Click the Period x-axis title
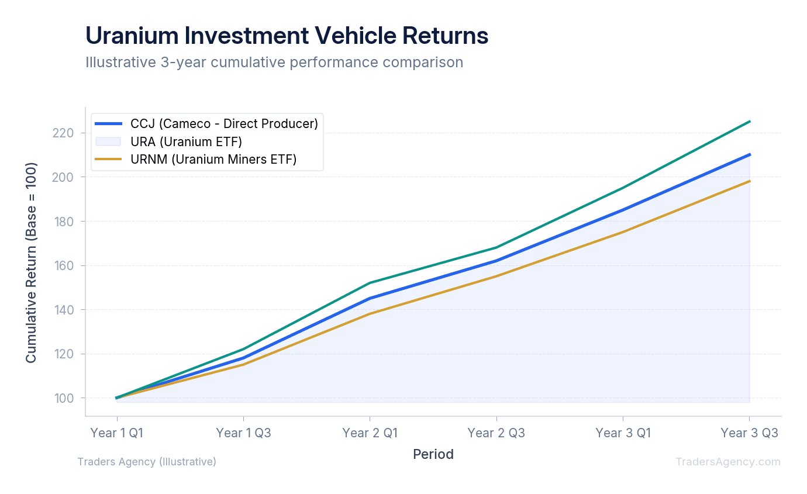 point(433,454)
